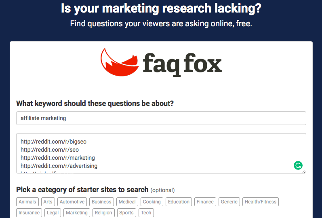Choose the Health/Fitness category tag
322x218 pixels.
click(x=261, y=202)
